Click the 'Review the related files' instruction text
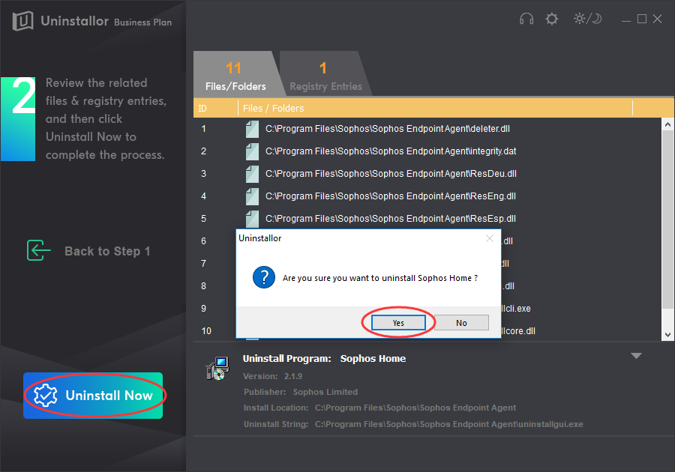The image size is (675, 472). click(106, 118)
